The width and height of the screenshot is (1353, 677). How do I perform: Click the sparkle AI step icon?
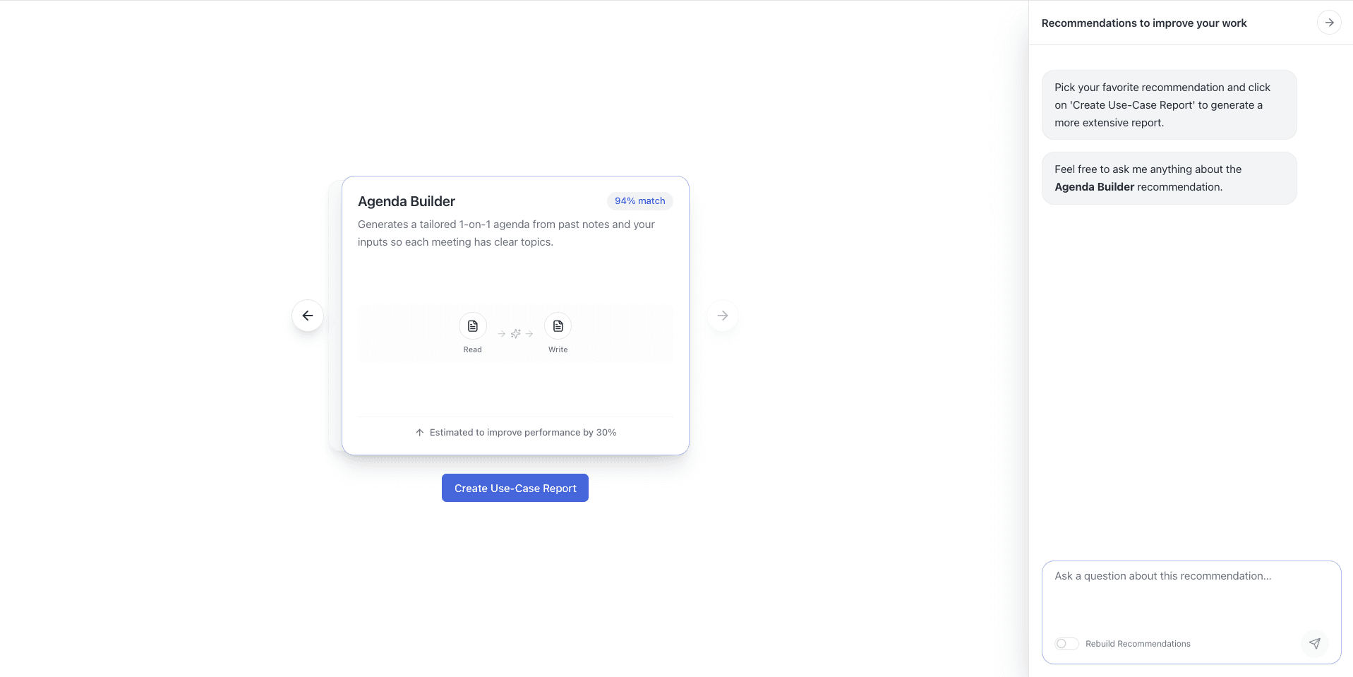coord(515,334)
